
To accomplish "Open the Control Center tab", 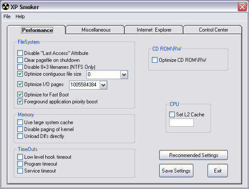I will [213, 30].
